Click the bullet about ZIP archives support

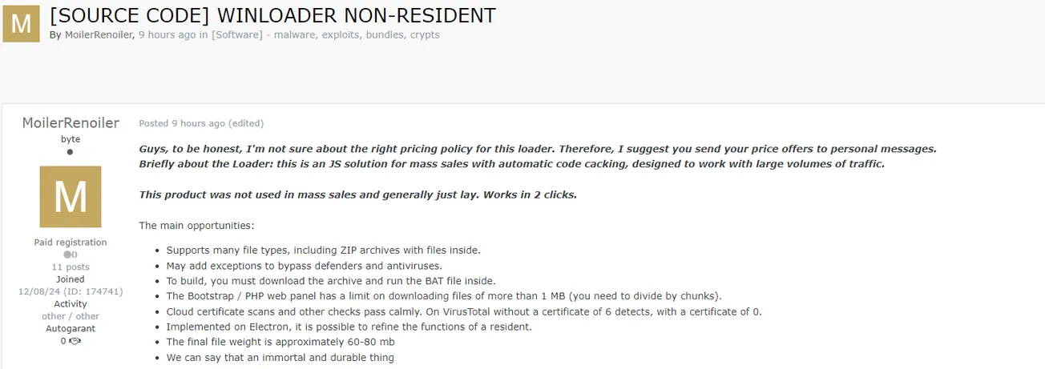(323, 251)
